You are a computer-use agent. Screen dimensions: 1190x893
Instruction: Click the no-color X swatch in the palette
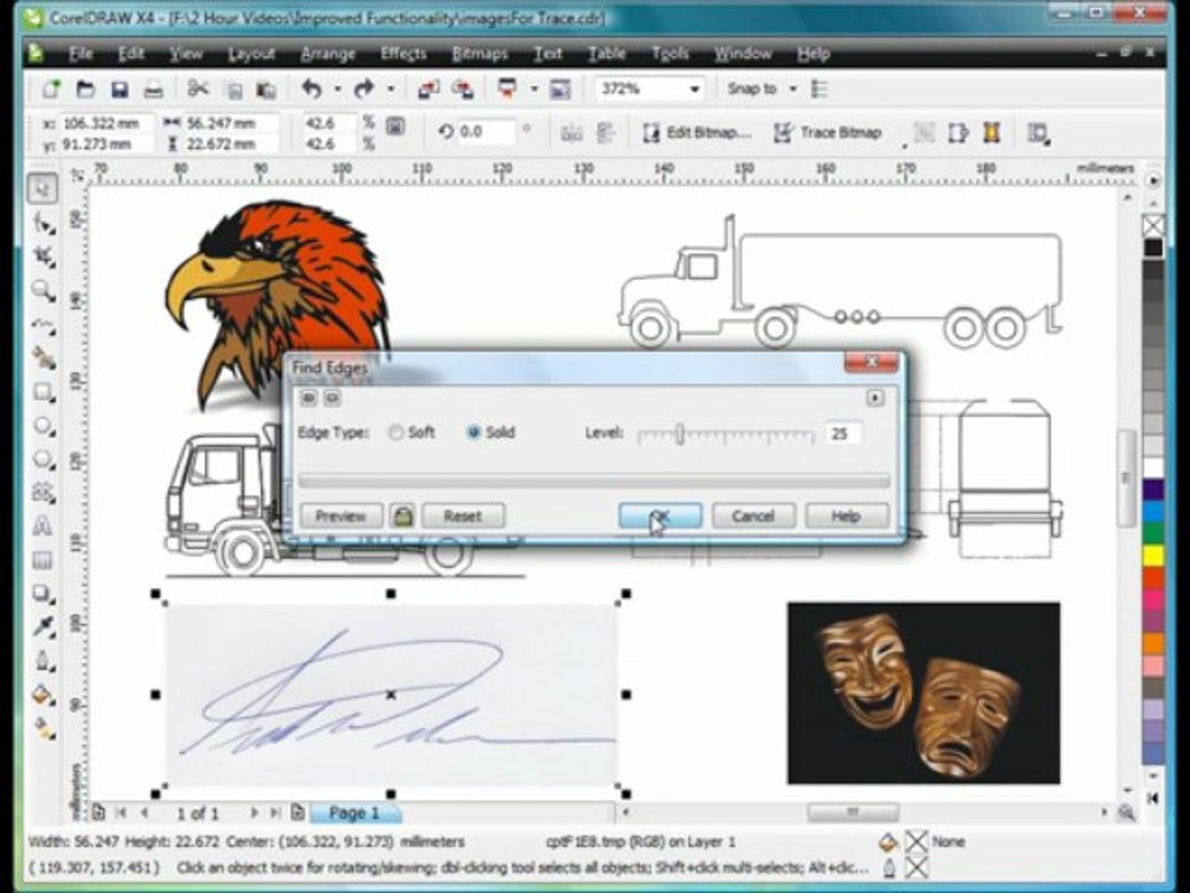tap(1153, 225)
